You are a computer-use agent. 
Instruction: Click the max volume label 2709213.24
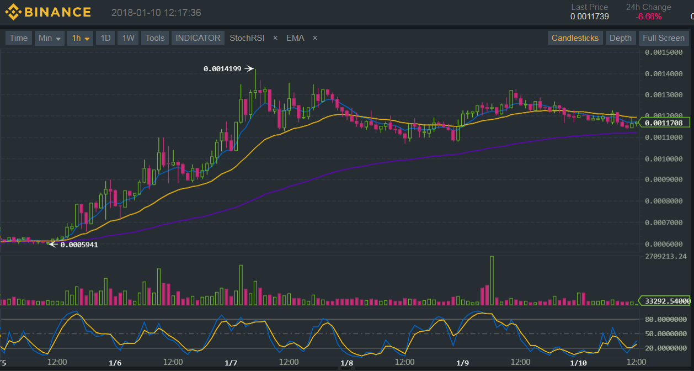point(665,256)
